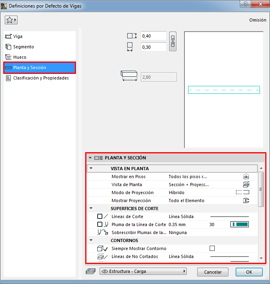Click the Modo de Proyección hybrid icon
The width and height of the screenshot is (270, 284).
tap(242, 192)
